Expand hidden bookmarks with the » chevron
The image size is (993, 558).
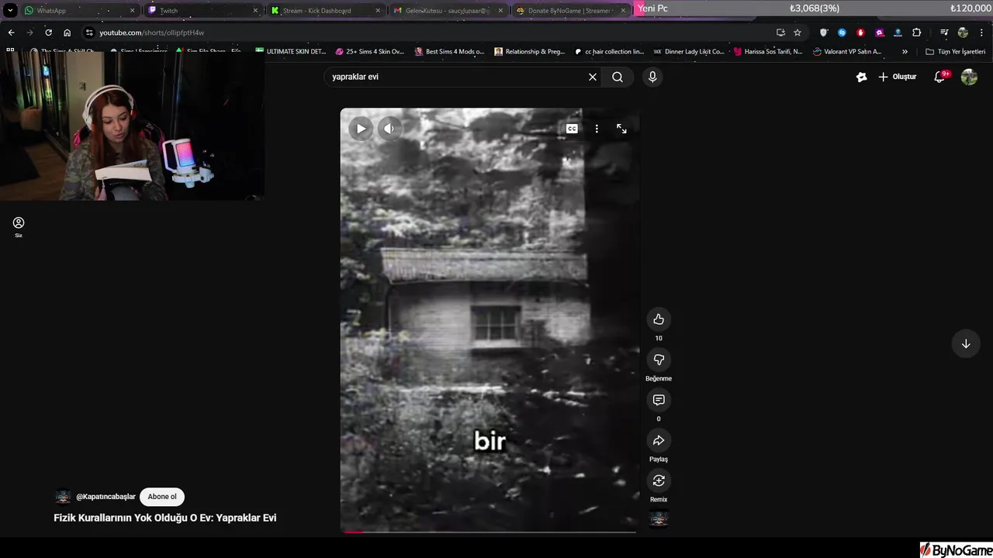point(905,52)
